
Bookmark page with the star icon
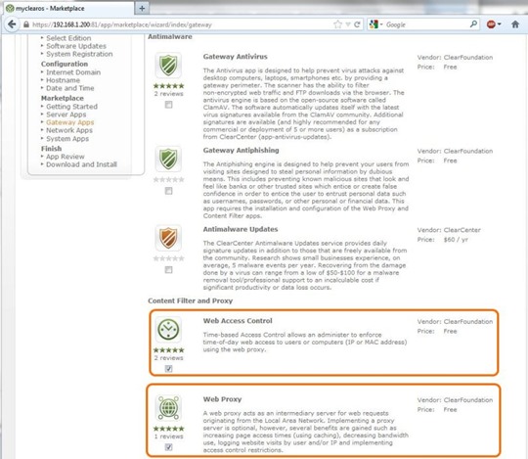337,24
